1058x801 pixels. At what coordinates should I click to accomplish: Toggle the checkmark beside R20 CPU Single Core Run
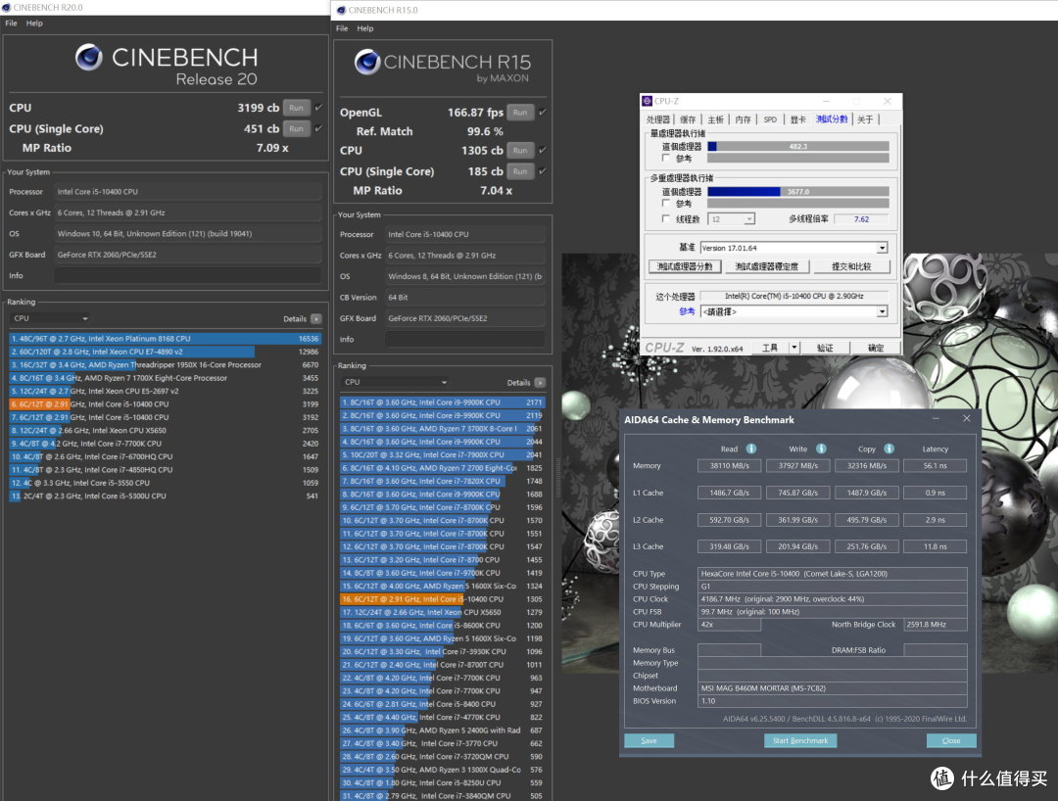pos(318,128)
